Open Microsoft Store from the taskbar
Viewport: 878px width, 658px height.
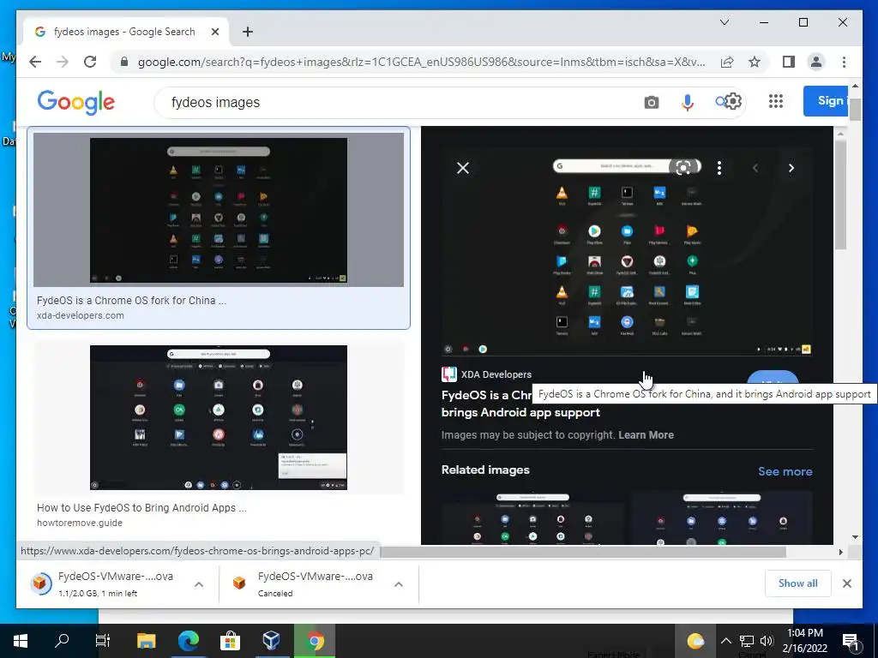point(230,641)
